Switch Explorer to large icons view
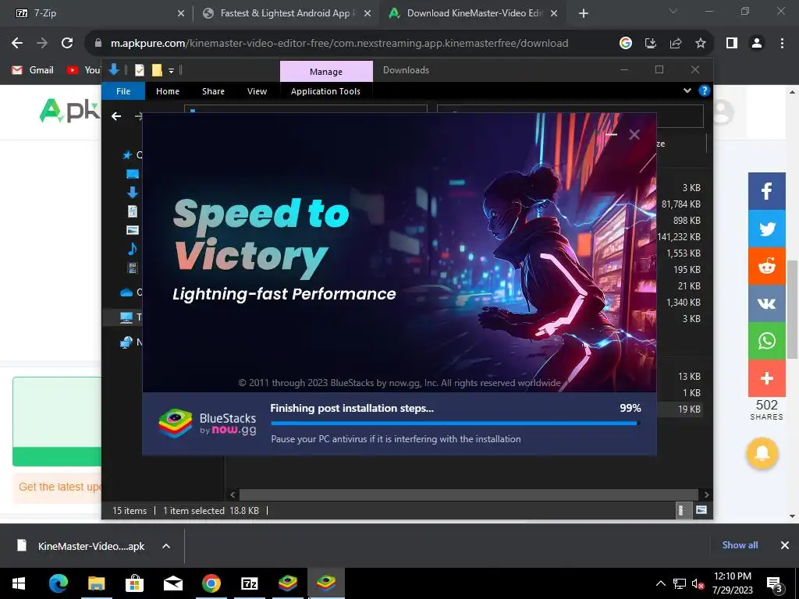The image size is (799, 599). coord(701,510)
